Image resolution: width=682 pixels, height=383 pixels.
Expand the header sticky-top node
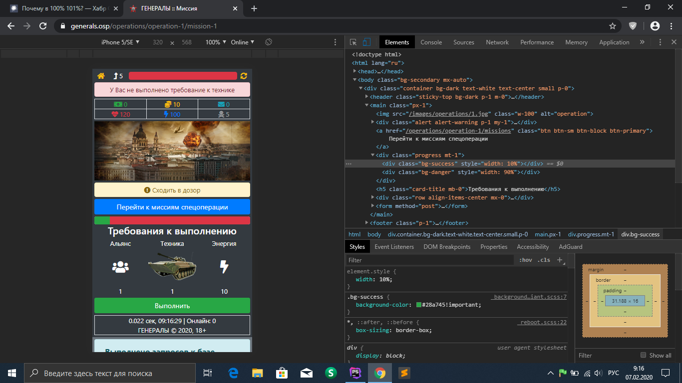[x=366, y=97]
